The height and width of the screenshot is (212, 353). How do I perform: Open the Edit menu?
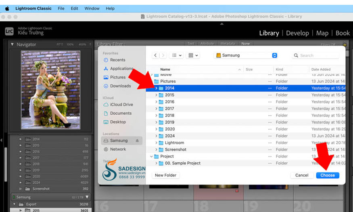[x=74, y=8]
